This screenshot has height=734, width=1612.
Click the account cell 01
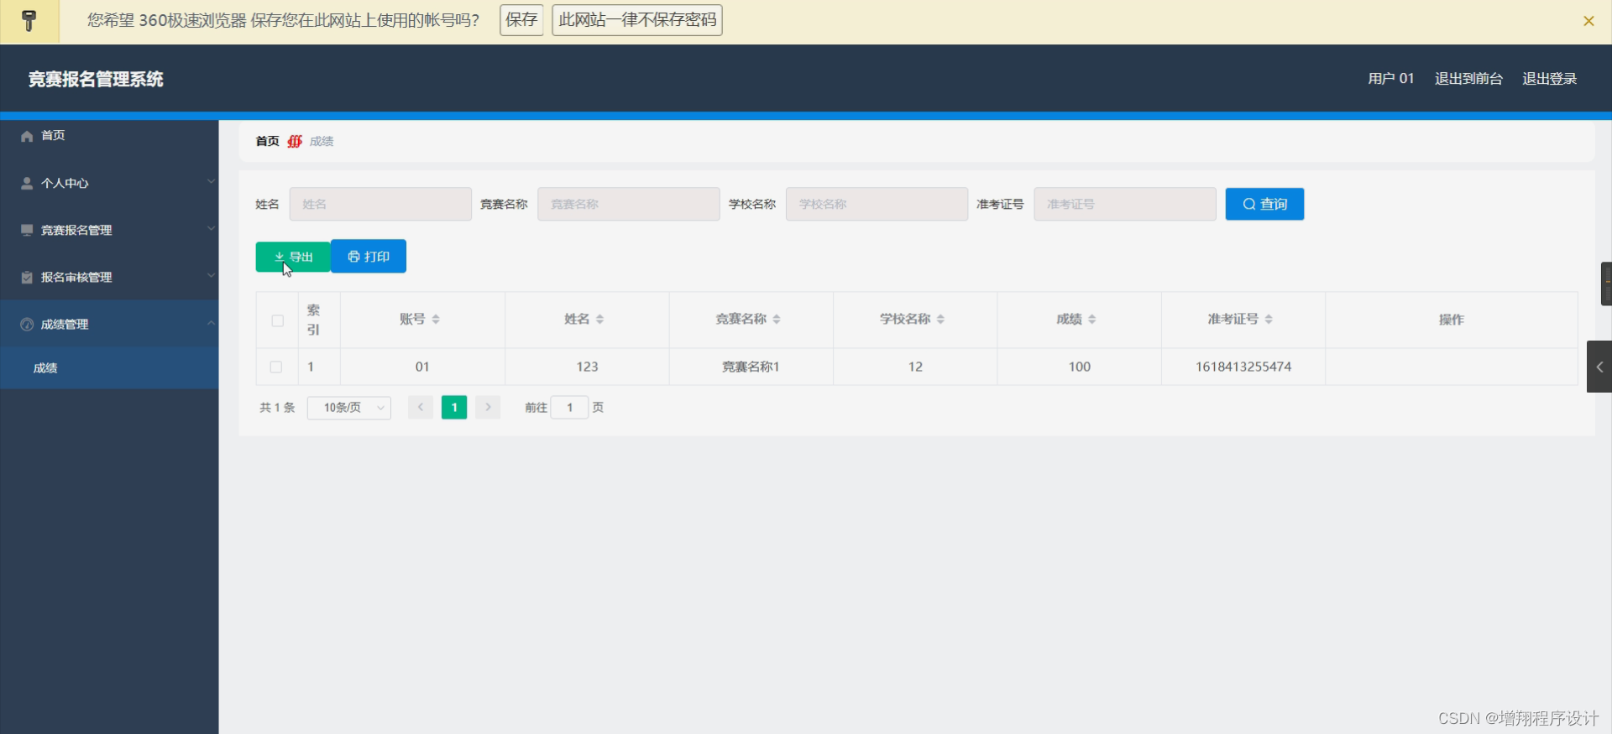click(x=422, y=367)
